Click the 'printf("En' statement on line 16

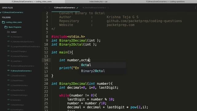point(69,68)
